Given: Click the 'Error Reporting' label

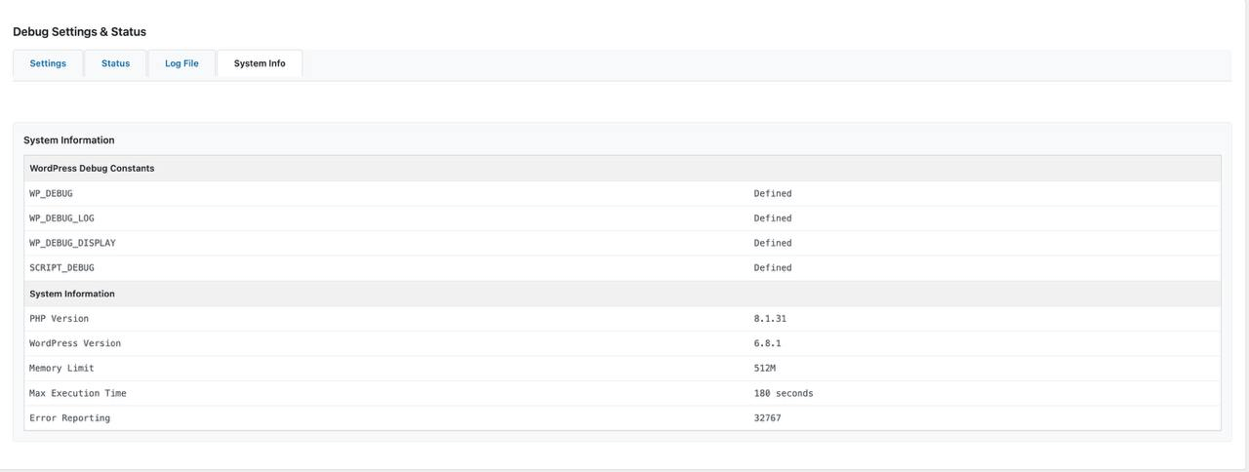Looking at the screenshot, I should (69, 418).
